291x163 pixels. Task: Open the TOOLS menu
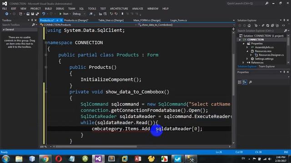click(x=92, y=9)
